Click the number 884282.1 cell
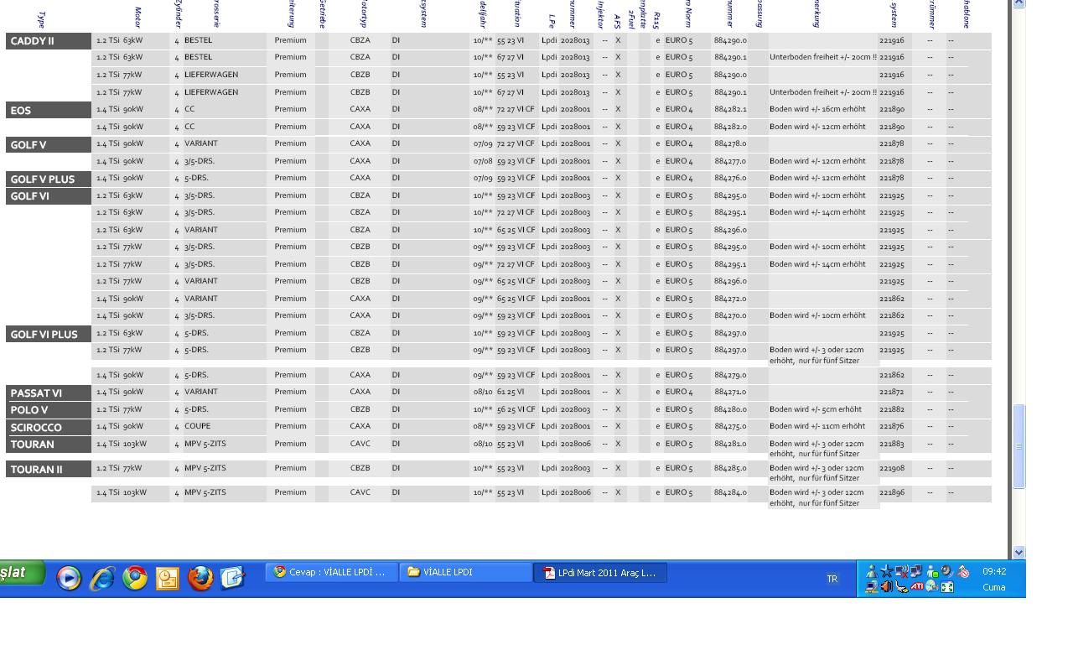Screen dimensions: 1073x671 click(x=730, y=109)
